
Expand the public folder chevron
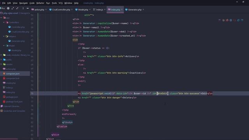click(x=1, y=59)
